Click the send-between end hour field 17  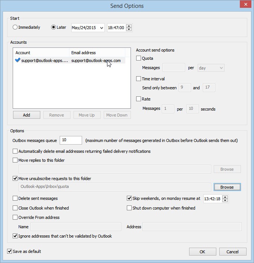209,87
